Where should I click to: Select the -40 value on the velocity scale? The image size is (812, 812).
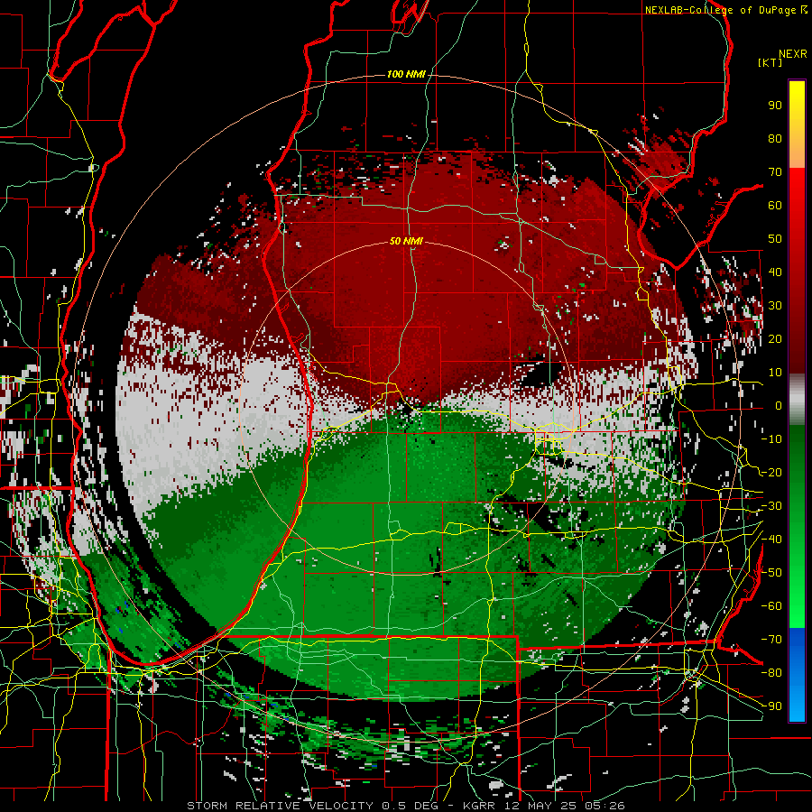[771, 540]
